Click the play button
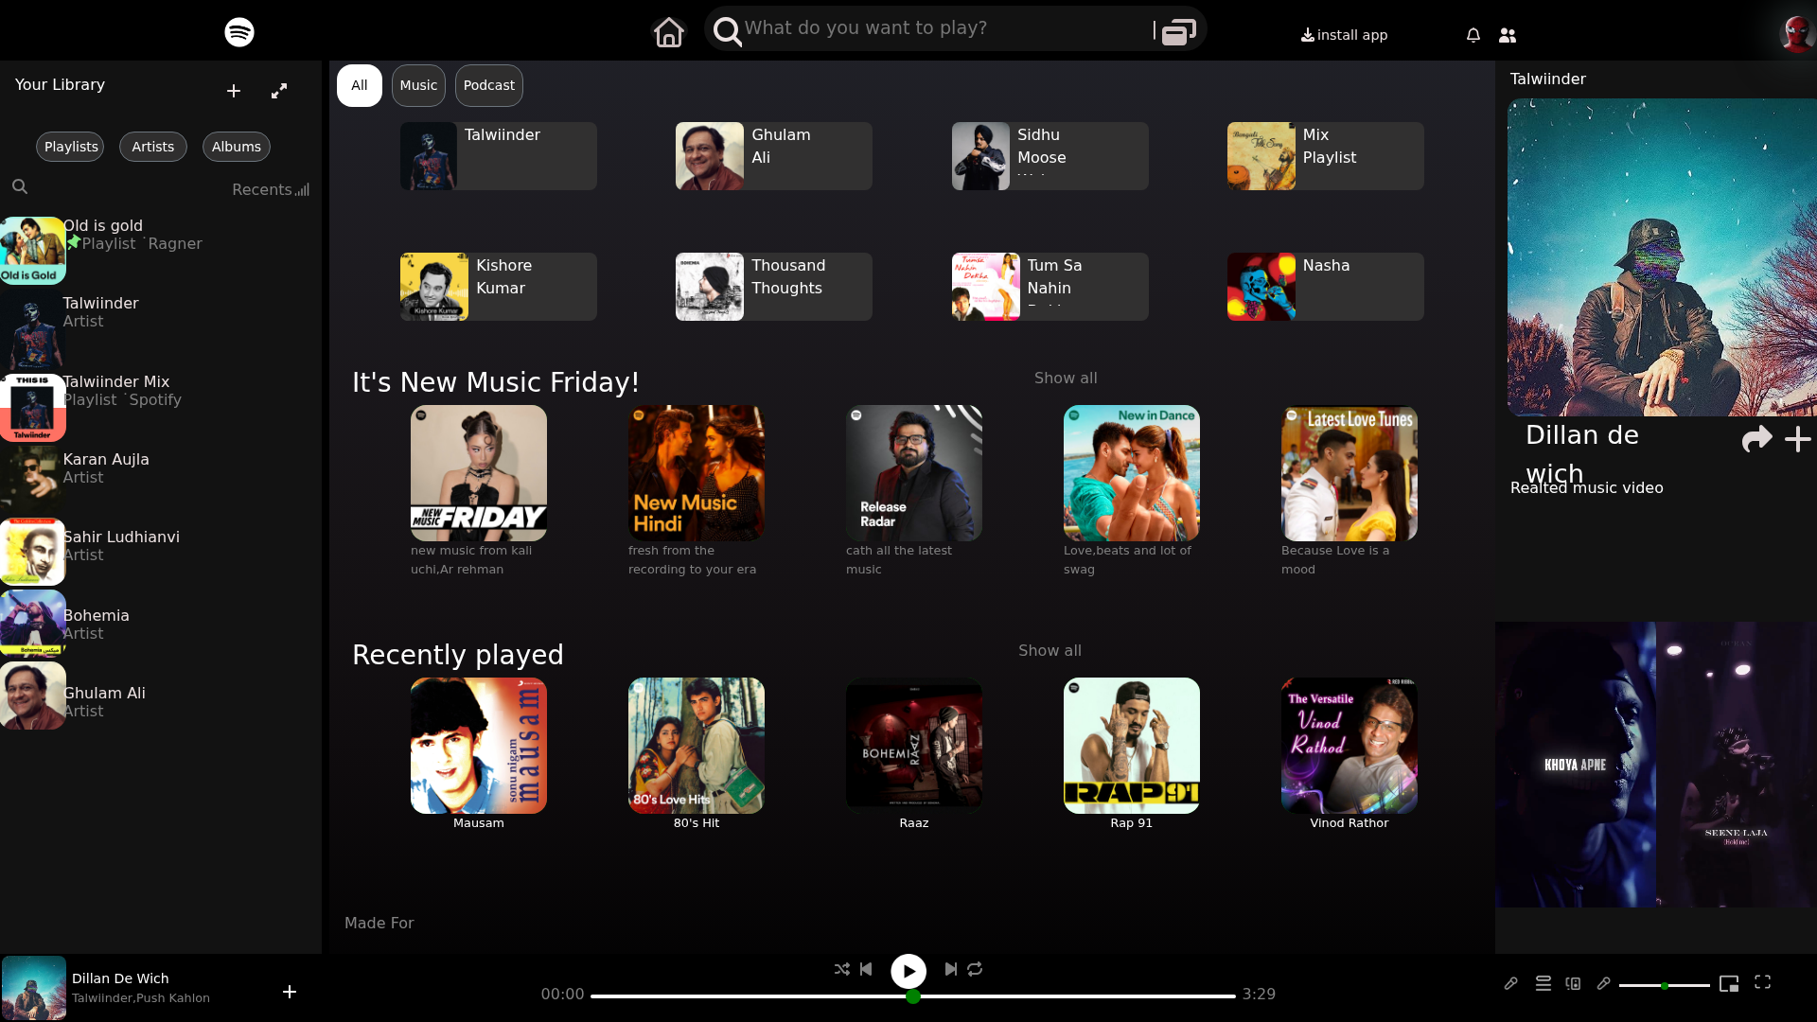The height and width of the screenshot is (1022, 1817). point(908,971)
